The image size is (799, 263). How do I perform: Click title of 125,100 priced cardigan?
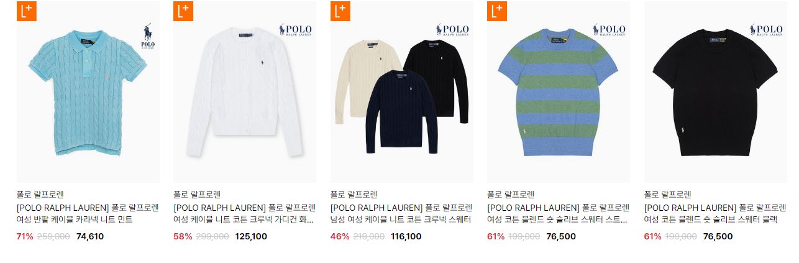click(x=244, y=213)
